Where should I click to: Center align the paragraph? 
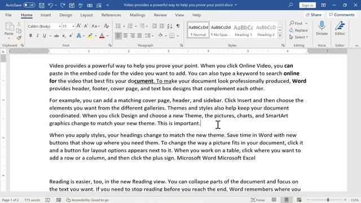coord(125,36)
